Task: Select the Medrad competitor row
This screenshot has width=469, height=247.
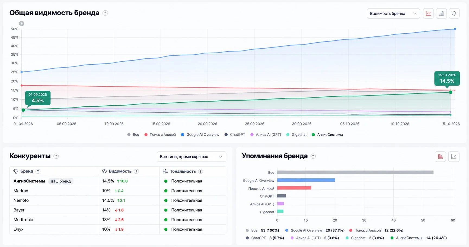Action: tap(118, 191)
